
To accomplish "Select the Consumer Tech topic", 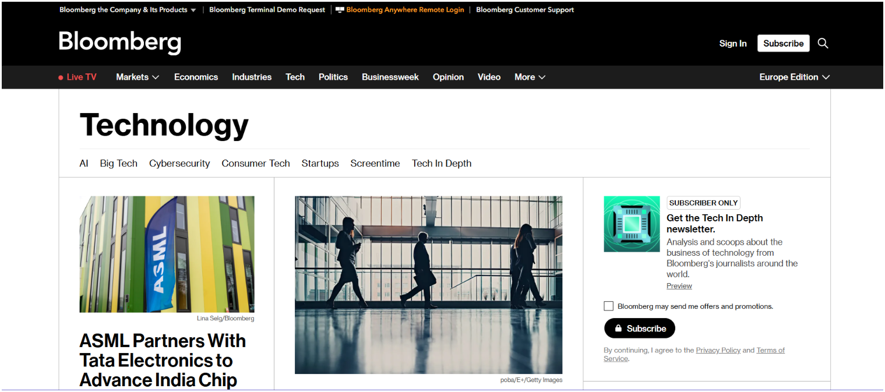I will pos(256,163).
